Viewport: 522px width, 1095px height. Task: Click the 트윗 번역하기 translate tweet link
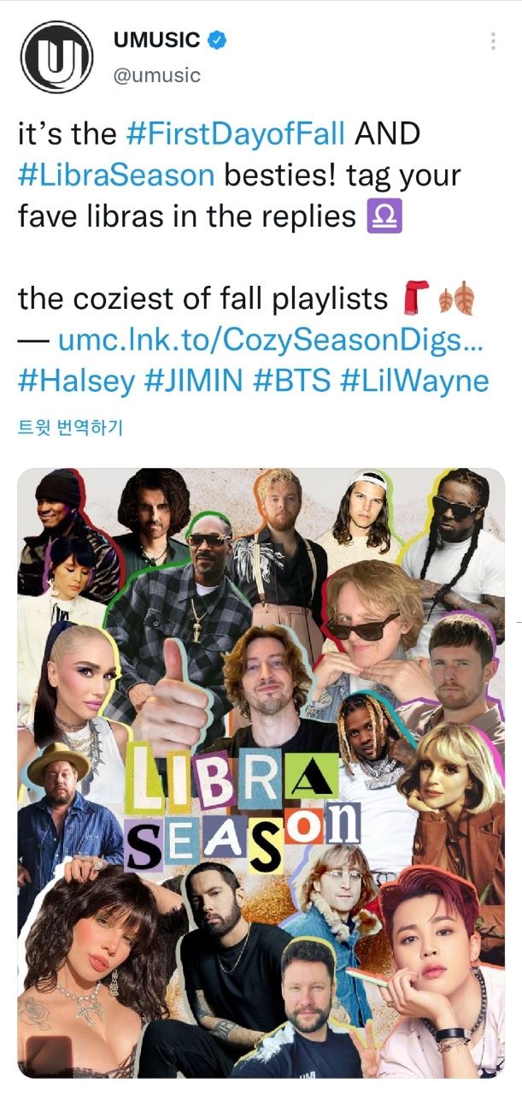pyautogui.click(x=70, y=427)
